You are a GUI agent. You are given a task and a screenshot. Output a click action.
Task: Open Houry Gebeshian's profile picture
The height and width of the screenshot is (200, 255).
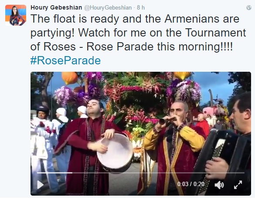16,15
